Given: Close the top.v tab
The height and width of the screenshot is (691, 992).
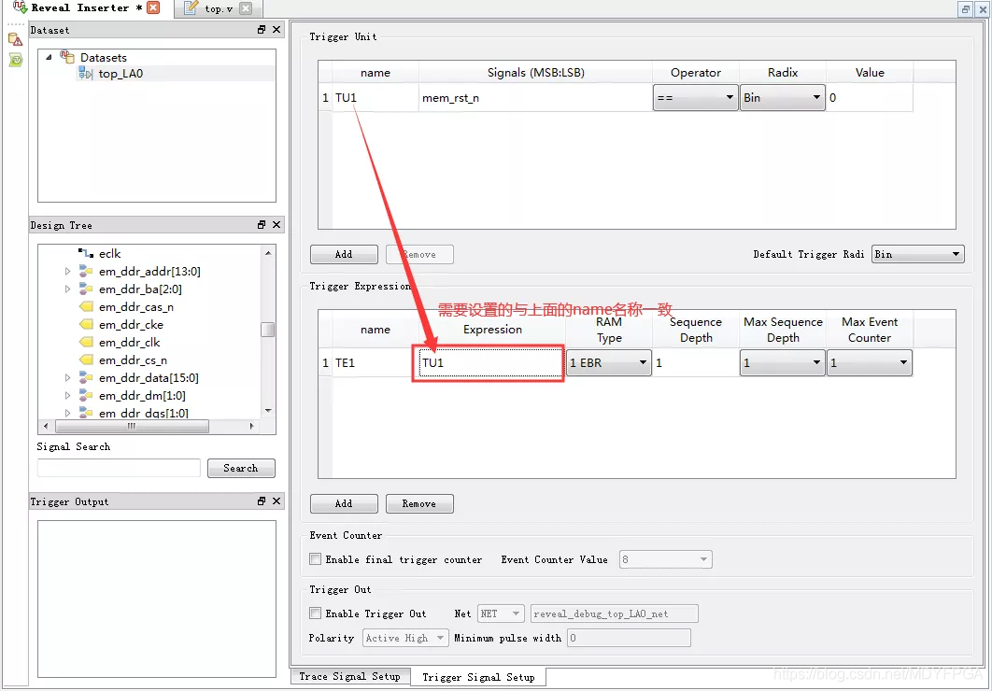Looking at the screenshot, I should click(x=246, y=8).
